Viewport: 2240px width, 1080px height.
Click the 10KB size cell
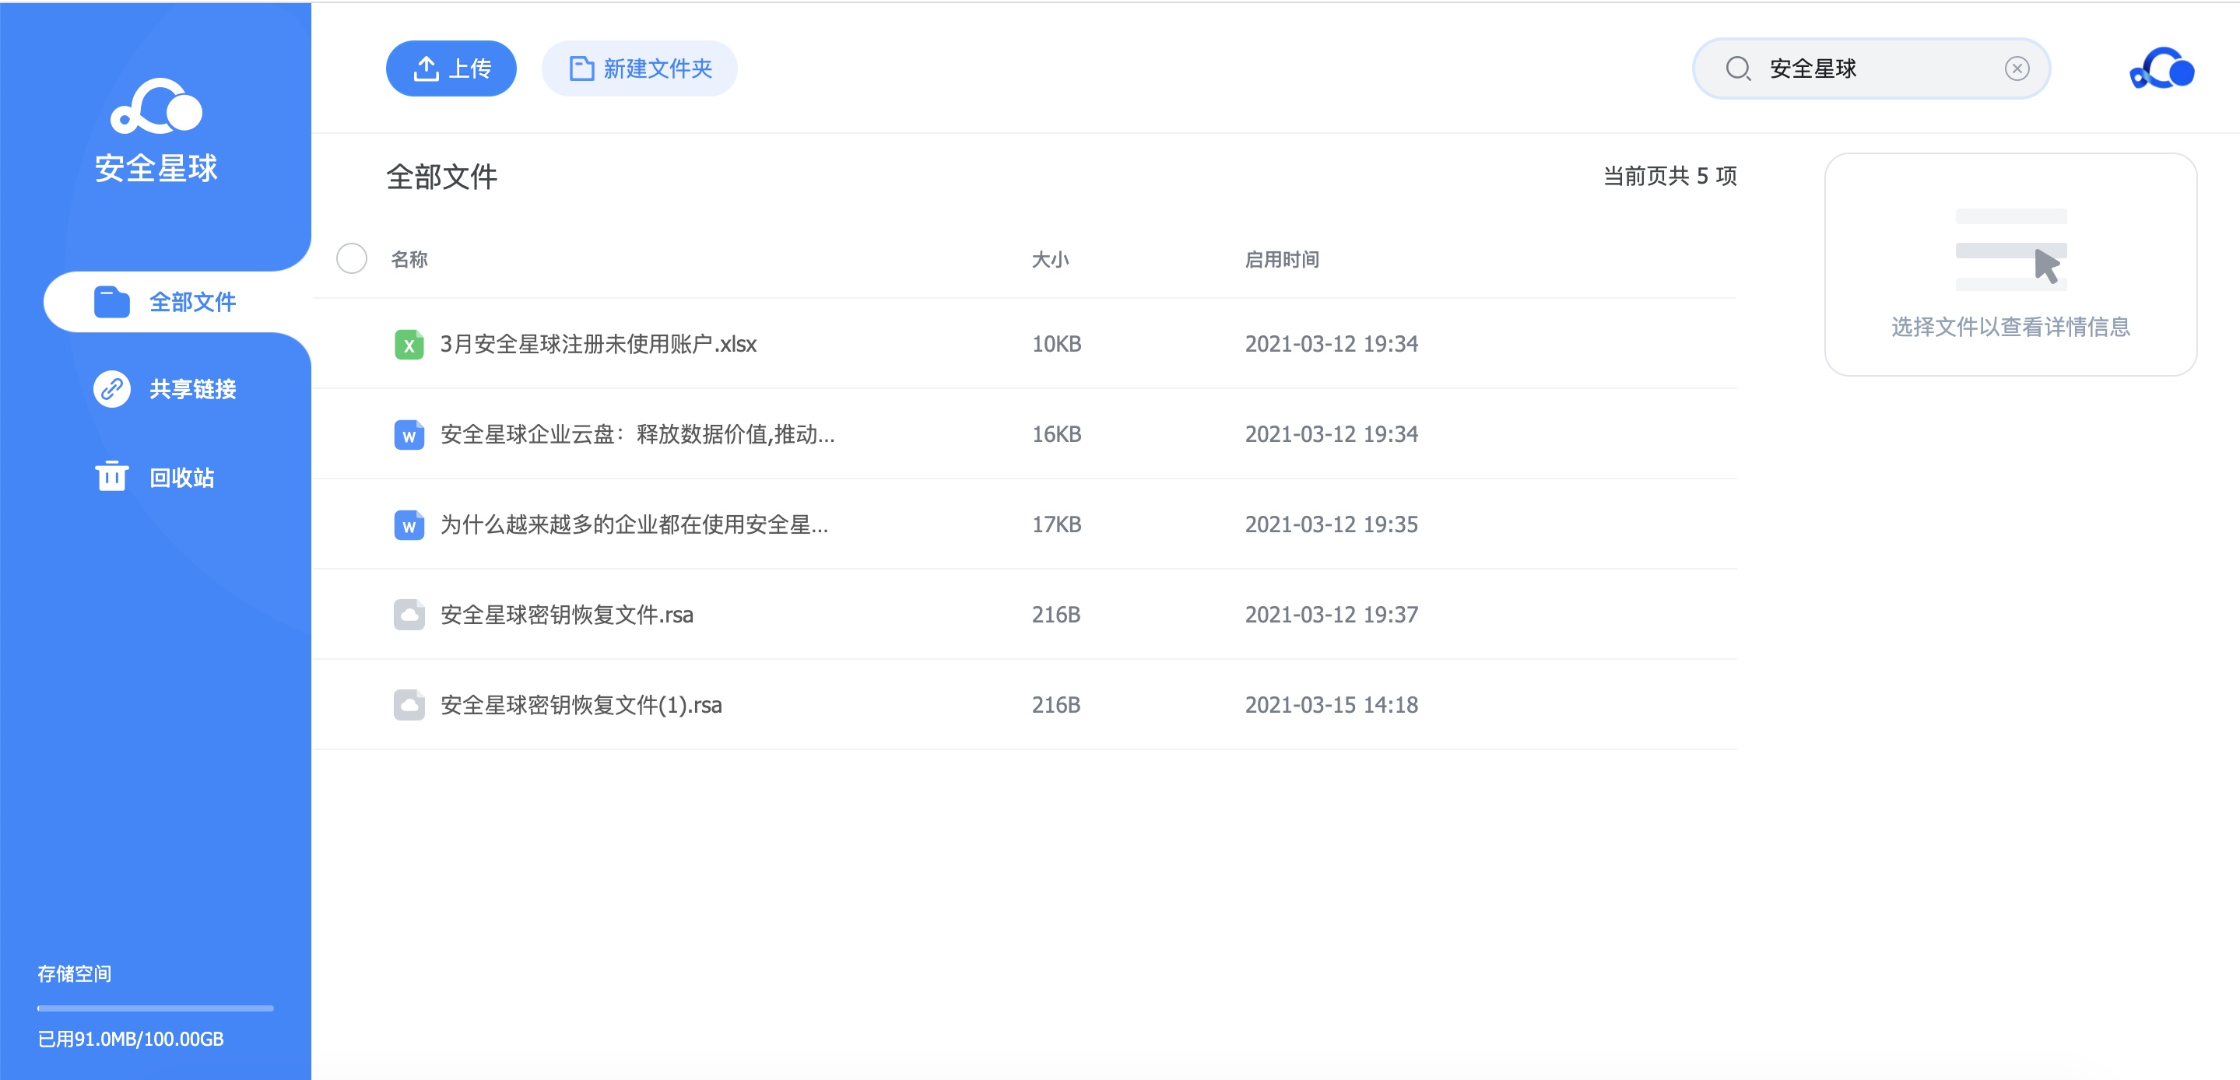pos(1056,345)
